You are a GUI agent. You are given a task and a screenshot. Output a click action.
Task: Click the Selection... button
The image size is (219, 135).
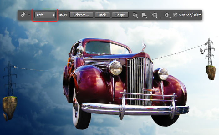point(81,15)
